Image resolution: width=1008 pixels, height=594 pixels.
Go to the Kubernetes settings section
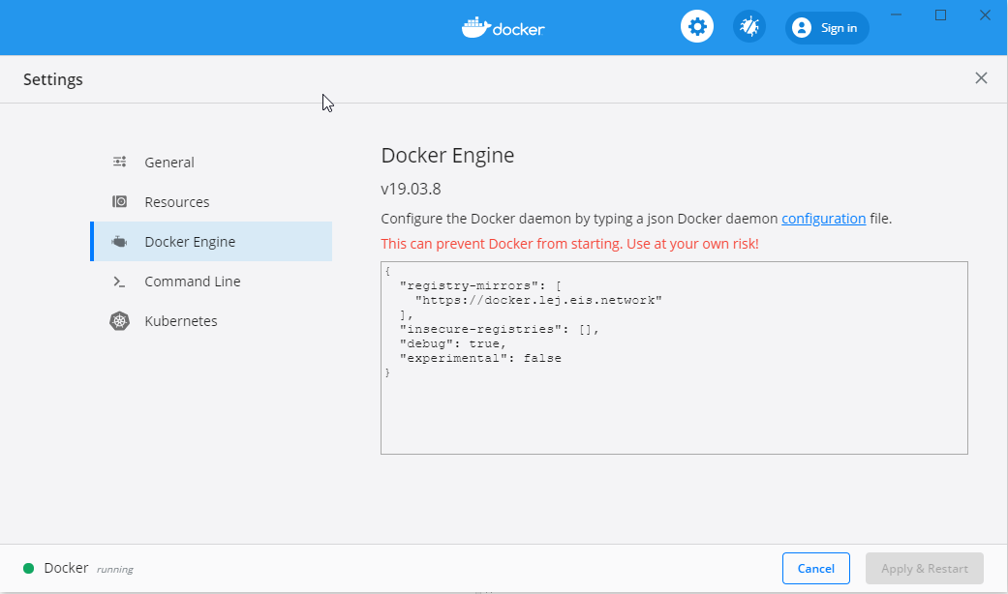point(181,321)
